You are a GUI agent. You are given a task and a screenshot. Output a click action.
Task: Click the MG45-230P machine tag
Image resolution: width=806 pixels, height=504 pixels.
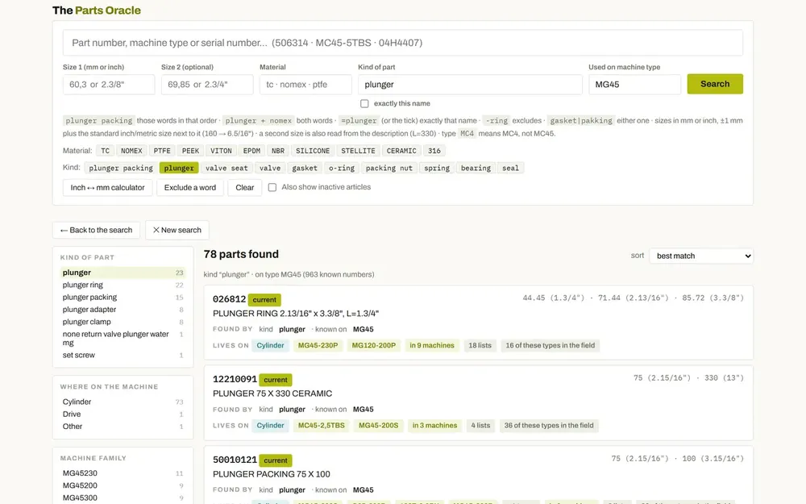(318, 346)
